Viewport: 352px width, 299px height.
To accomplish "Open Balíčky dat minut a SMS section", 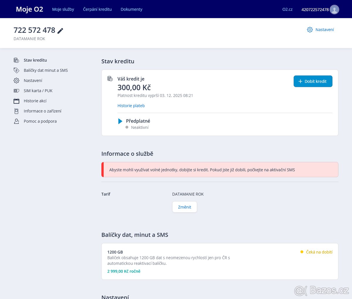I will pos(45,70).
